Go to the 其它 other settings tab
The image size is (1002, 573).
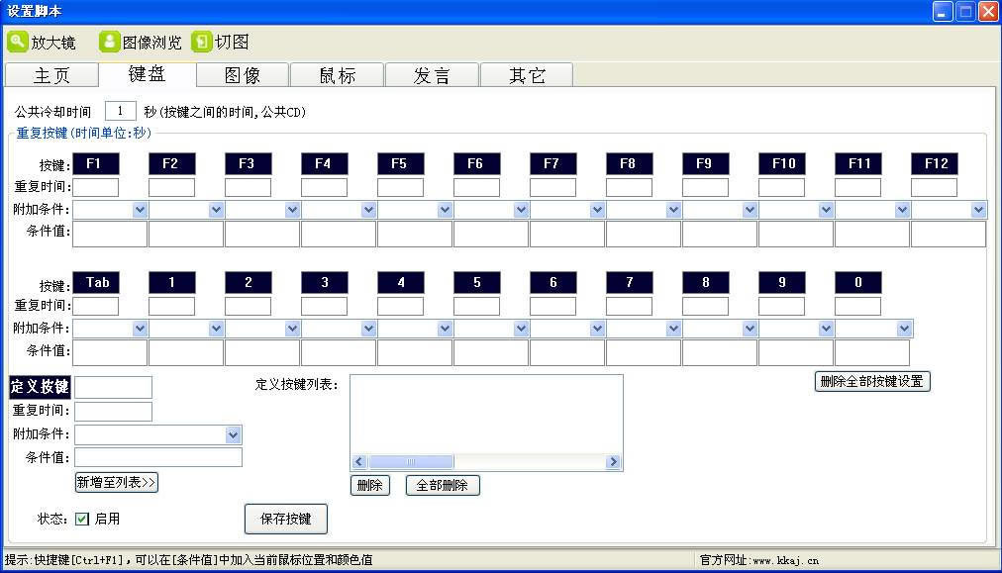526,74
